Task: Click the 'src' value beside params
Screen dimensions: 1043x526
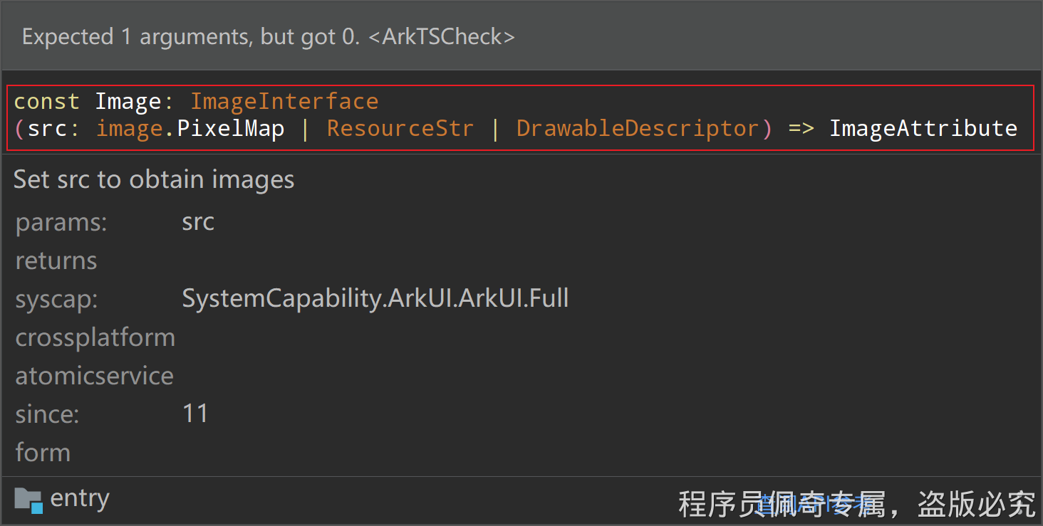Action: (198, 222)
